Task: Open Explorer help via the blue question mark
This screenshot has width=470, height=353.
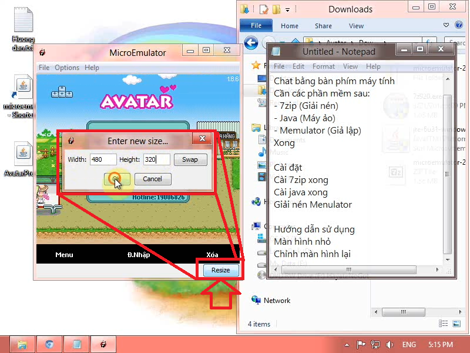Action: click(459, 25)
